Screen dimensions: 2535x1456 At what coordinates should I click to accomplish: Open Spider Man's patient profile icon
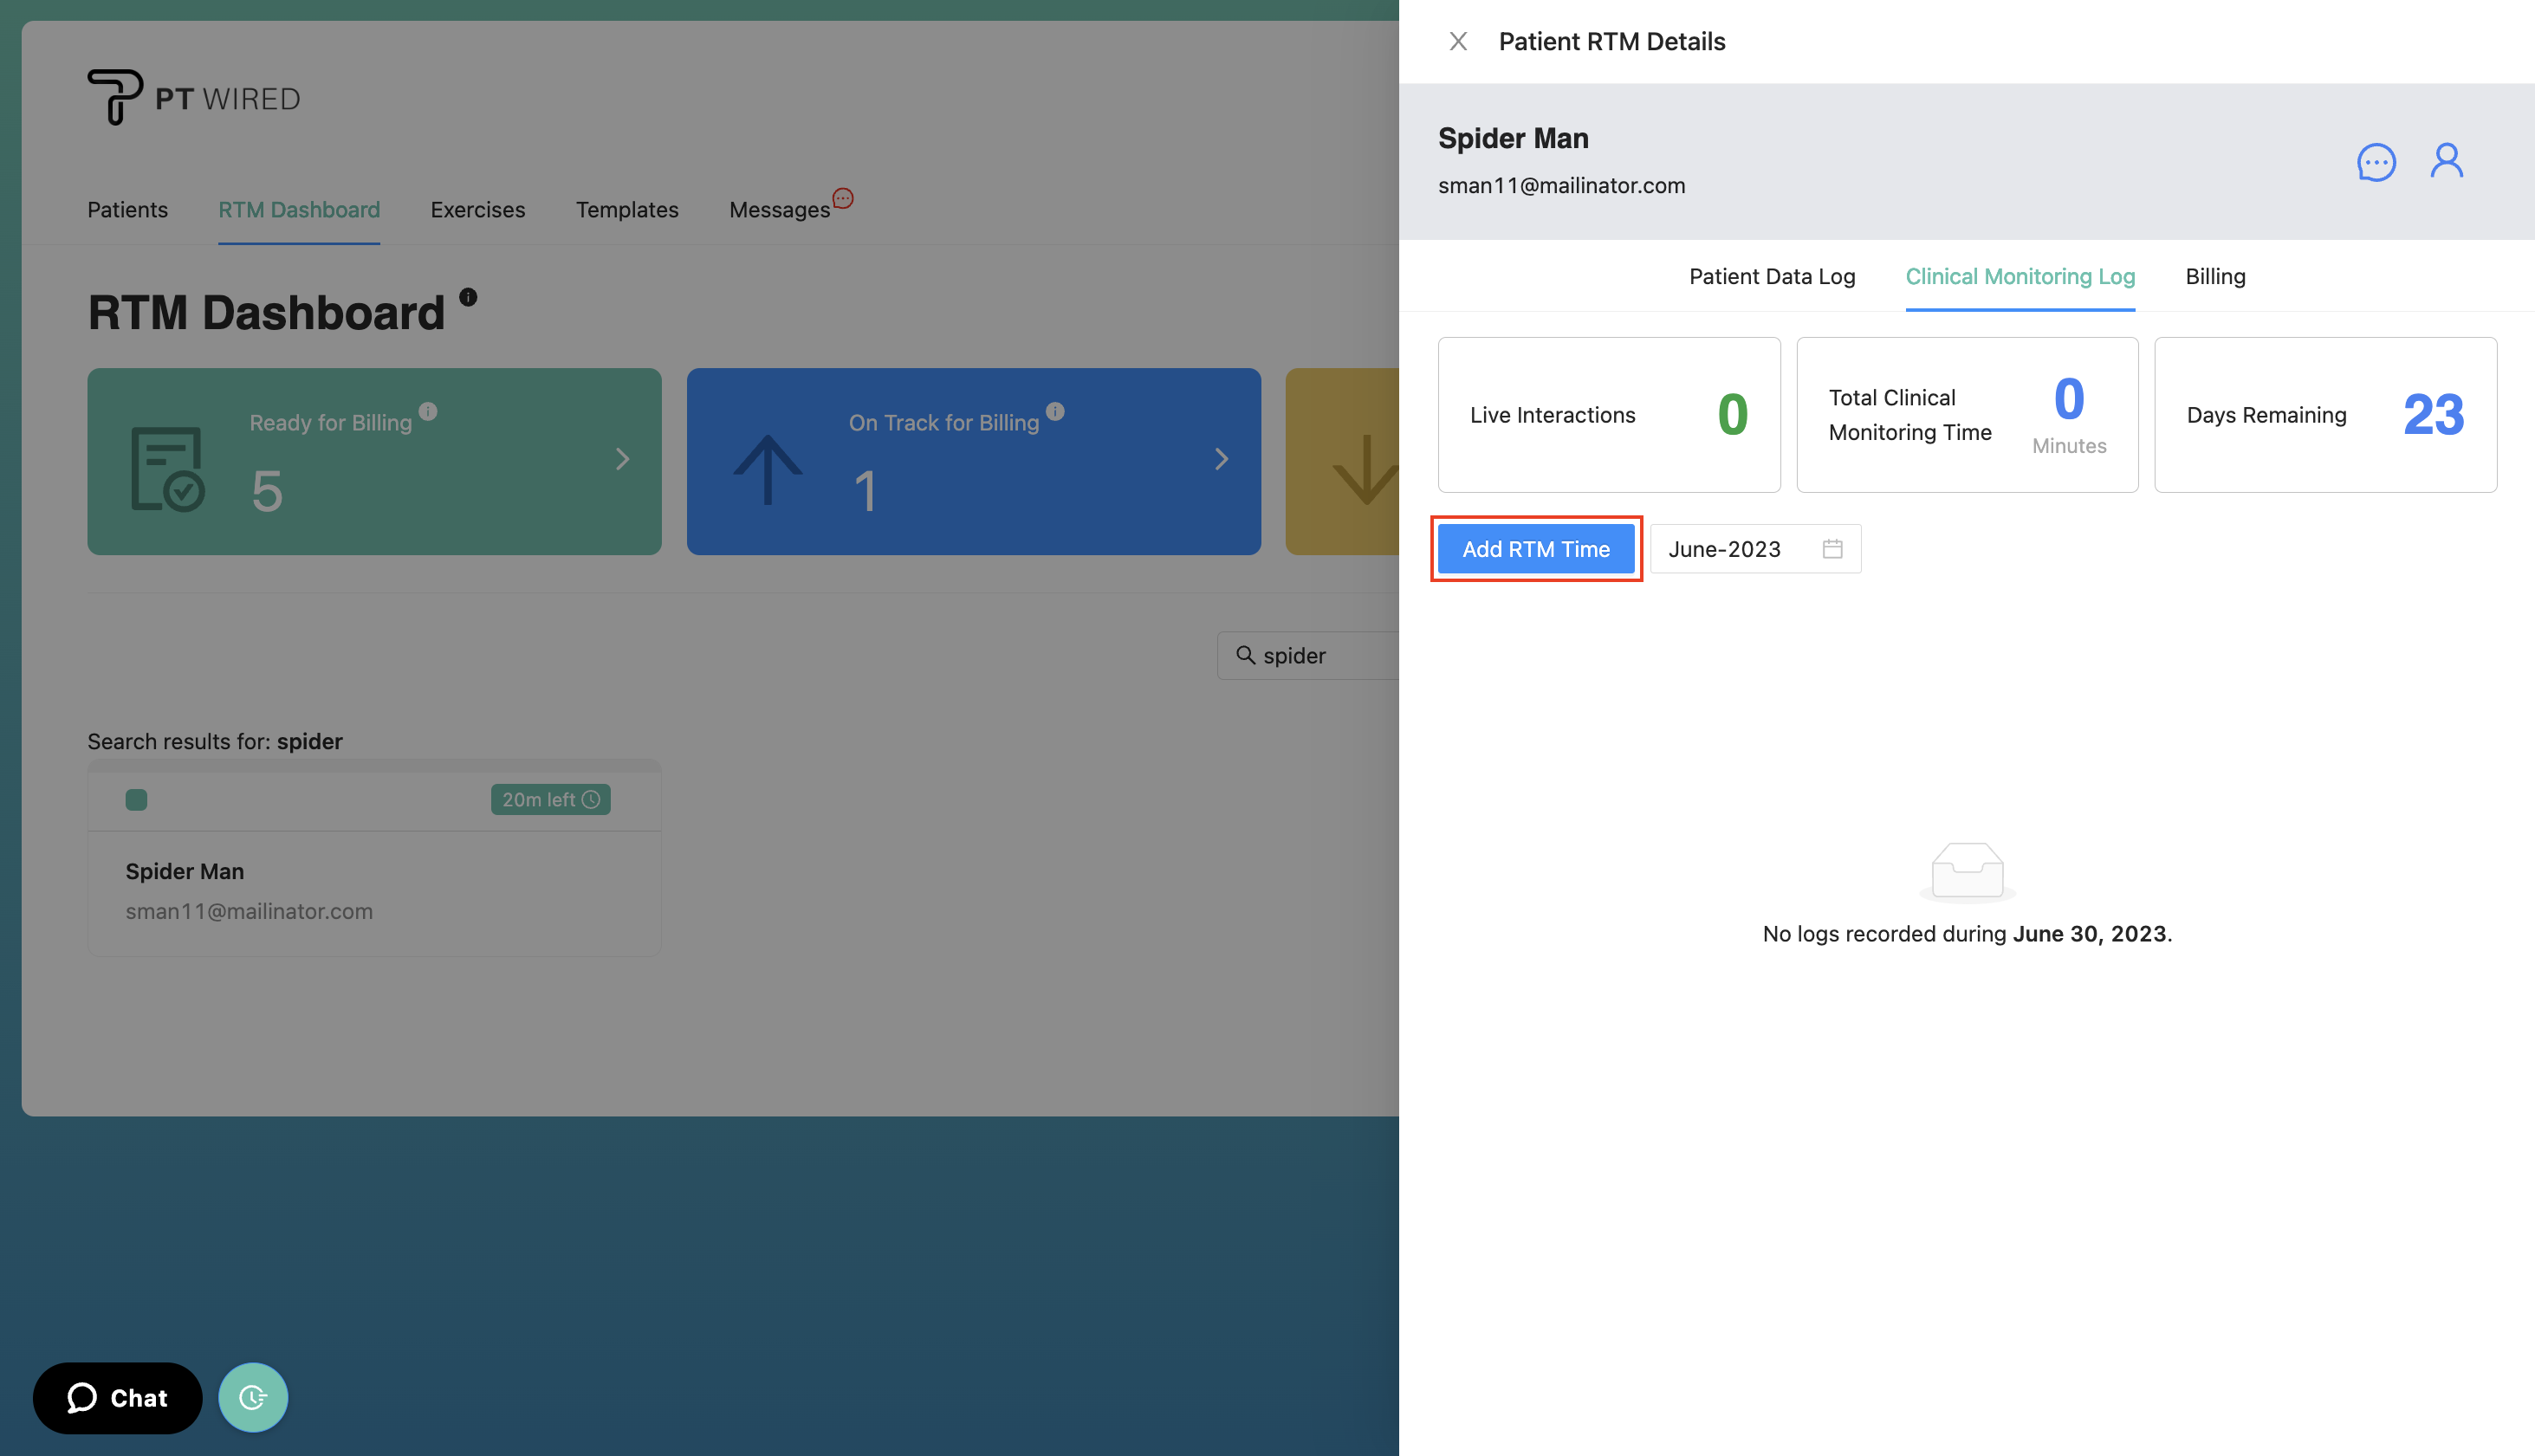click(x=2446, y=160)
